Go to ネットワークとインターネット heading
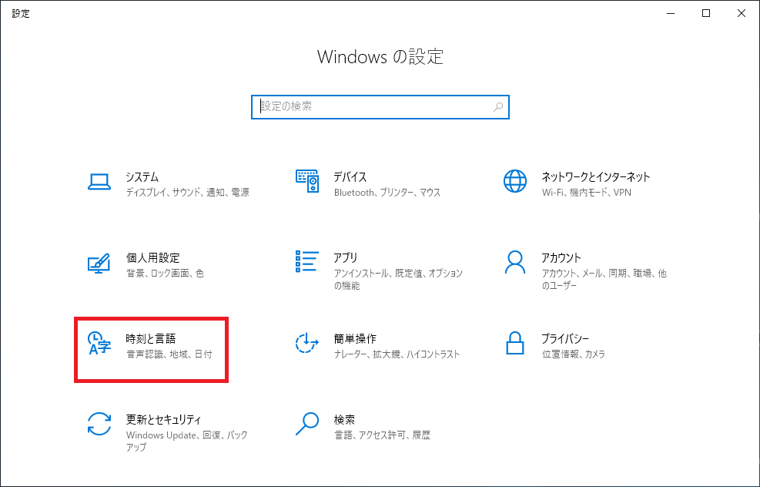The image size is (760, 487). [x=595, y=176]
